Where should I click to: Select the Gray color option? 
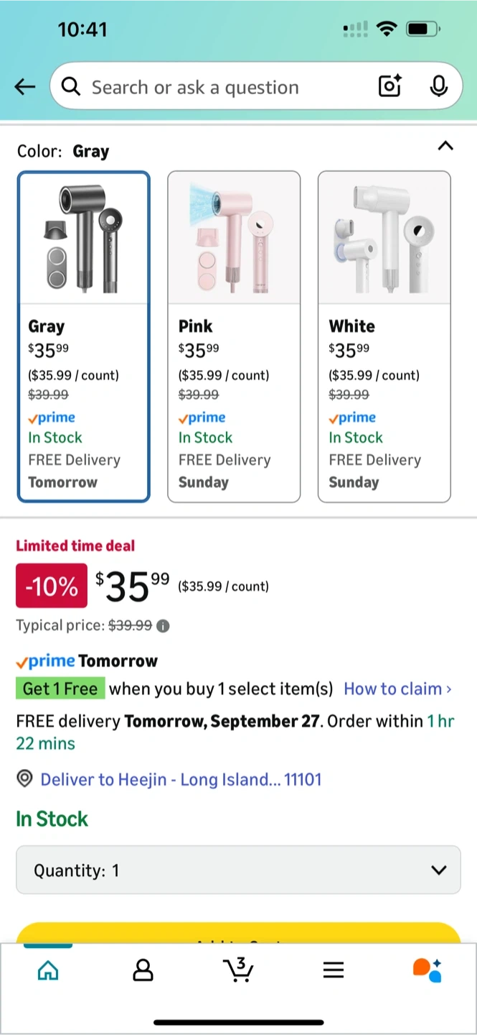tap(84, 336)
